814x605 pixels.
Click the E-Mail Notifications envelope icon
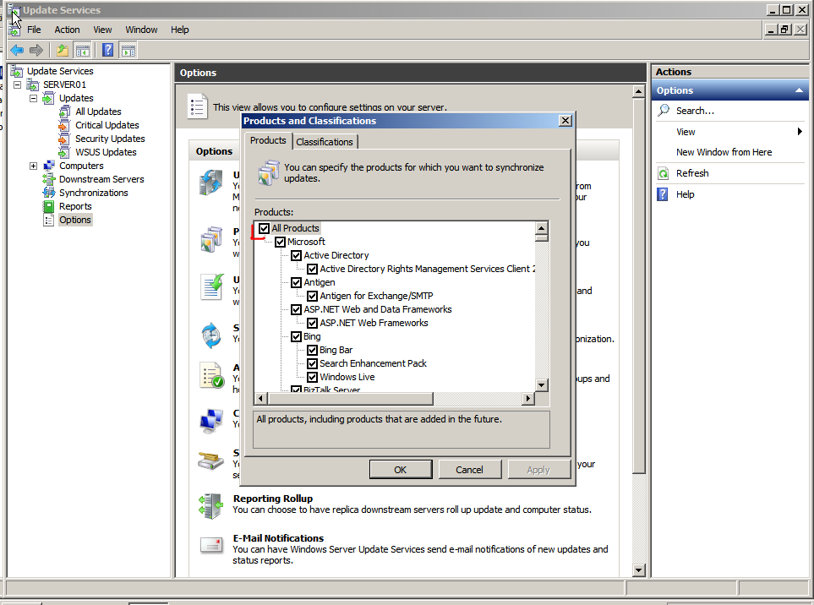(x=211, y=545)
